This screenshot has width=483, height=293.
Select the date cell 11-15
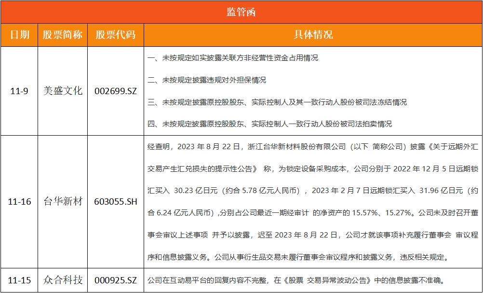pyautogui.click(x=19, y=280)
